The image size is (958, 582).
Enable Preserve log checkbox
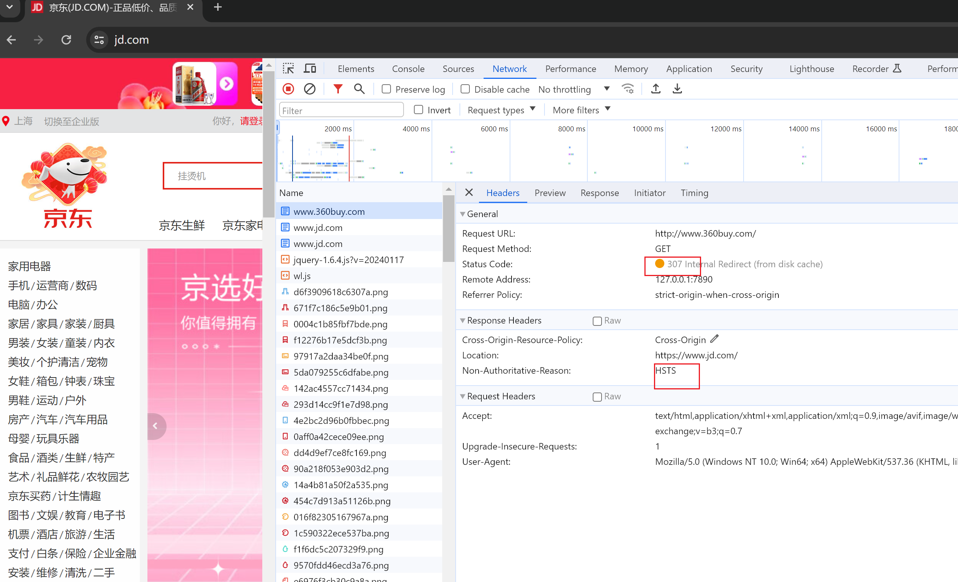coord(386,90)
